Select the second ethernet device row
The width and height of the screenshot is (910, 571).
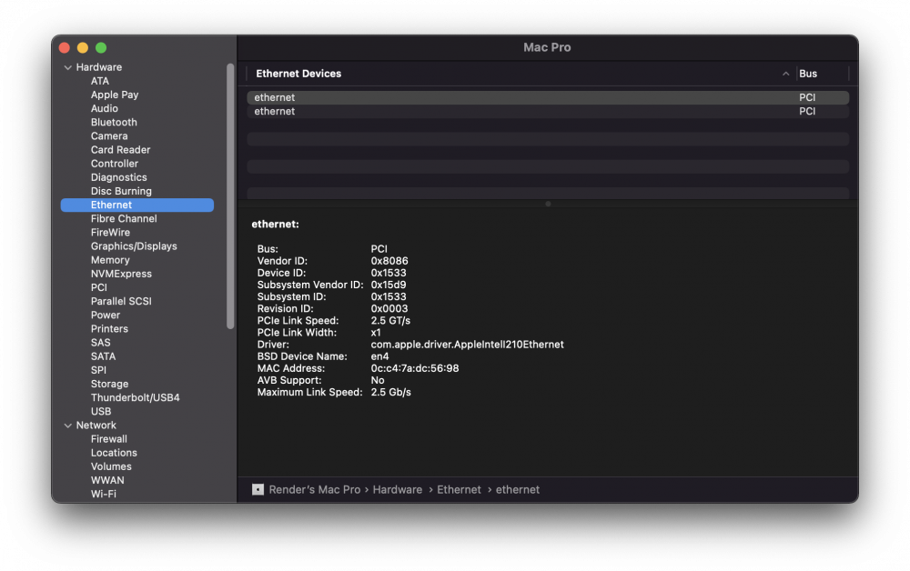pyautogui.click(x=548, y=111)
